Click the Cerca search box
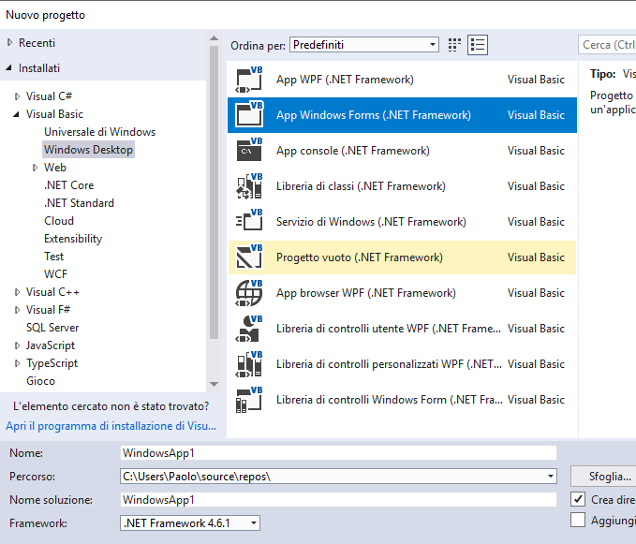Image resolution: width=636 pixels, height=544 pixels. click(x=607, y=45)
